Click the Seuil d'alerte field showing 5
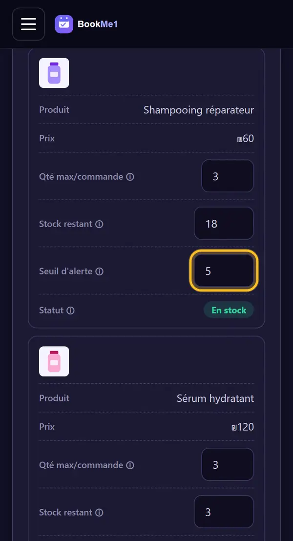 224,271
